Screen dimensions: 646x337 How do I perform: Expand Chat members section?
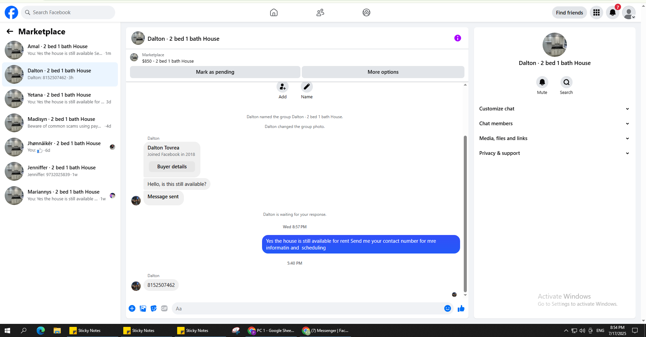(554, 124)
